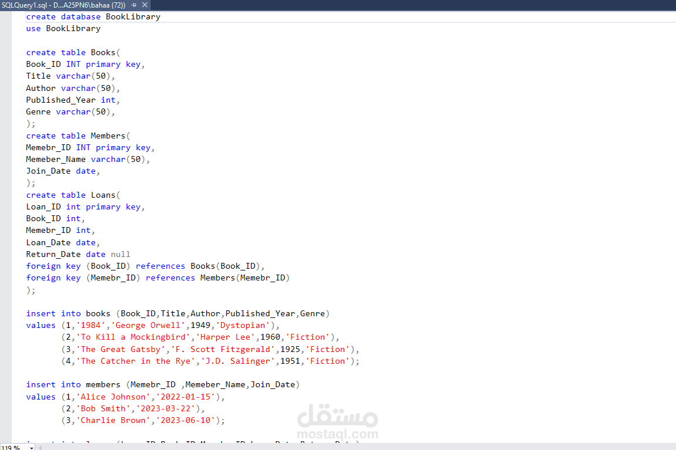Click the year value 1949
The image size is (676, 450).
200,325
